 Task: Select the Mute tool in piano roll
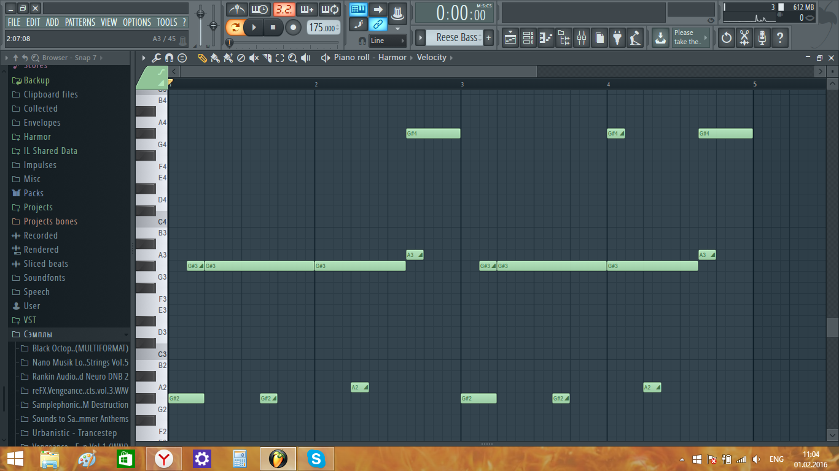(254, 58)
